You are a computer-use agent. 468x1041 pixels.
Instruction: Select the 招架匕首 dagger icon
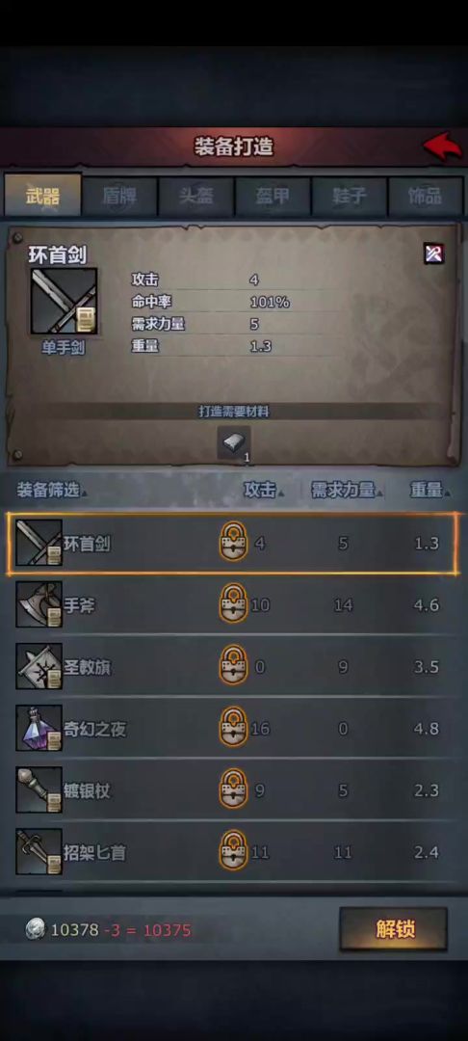[39, 851]
